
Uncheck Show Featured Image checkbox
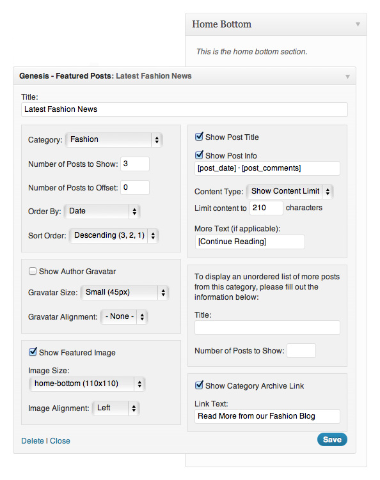click(33, 352)
